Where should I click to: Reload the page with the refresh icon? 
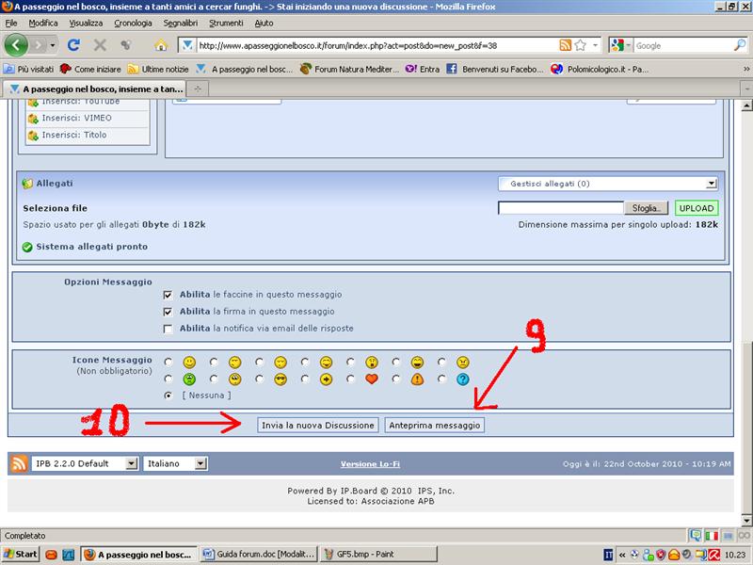coord(73,44)
